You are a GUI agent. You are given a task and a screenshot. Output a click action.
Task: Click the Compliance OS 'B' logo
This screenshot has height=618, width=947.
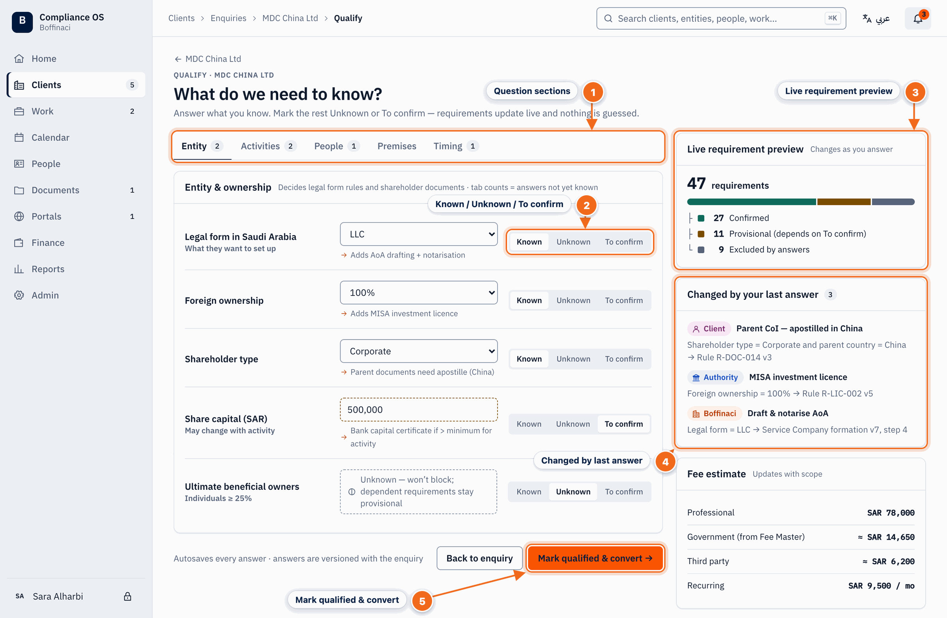pos(22,21)
